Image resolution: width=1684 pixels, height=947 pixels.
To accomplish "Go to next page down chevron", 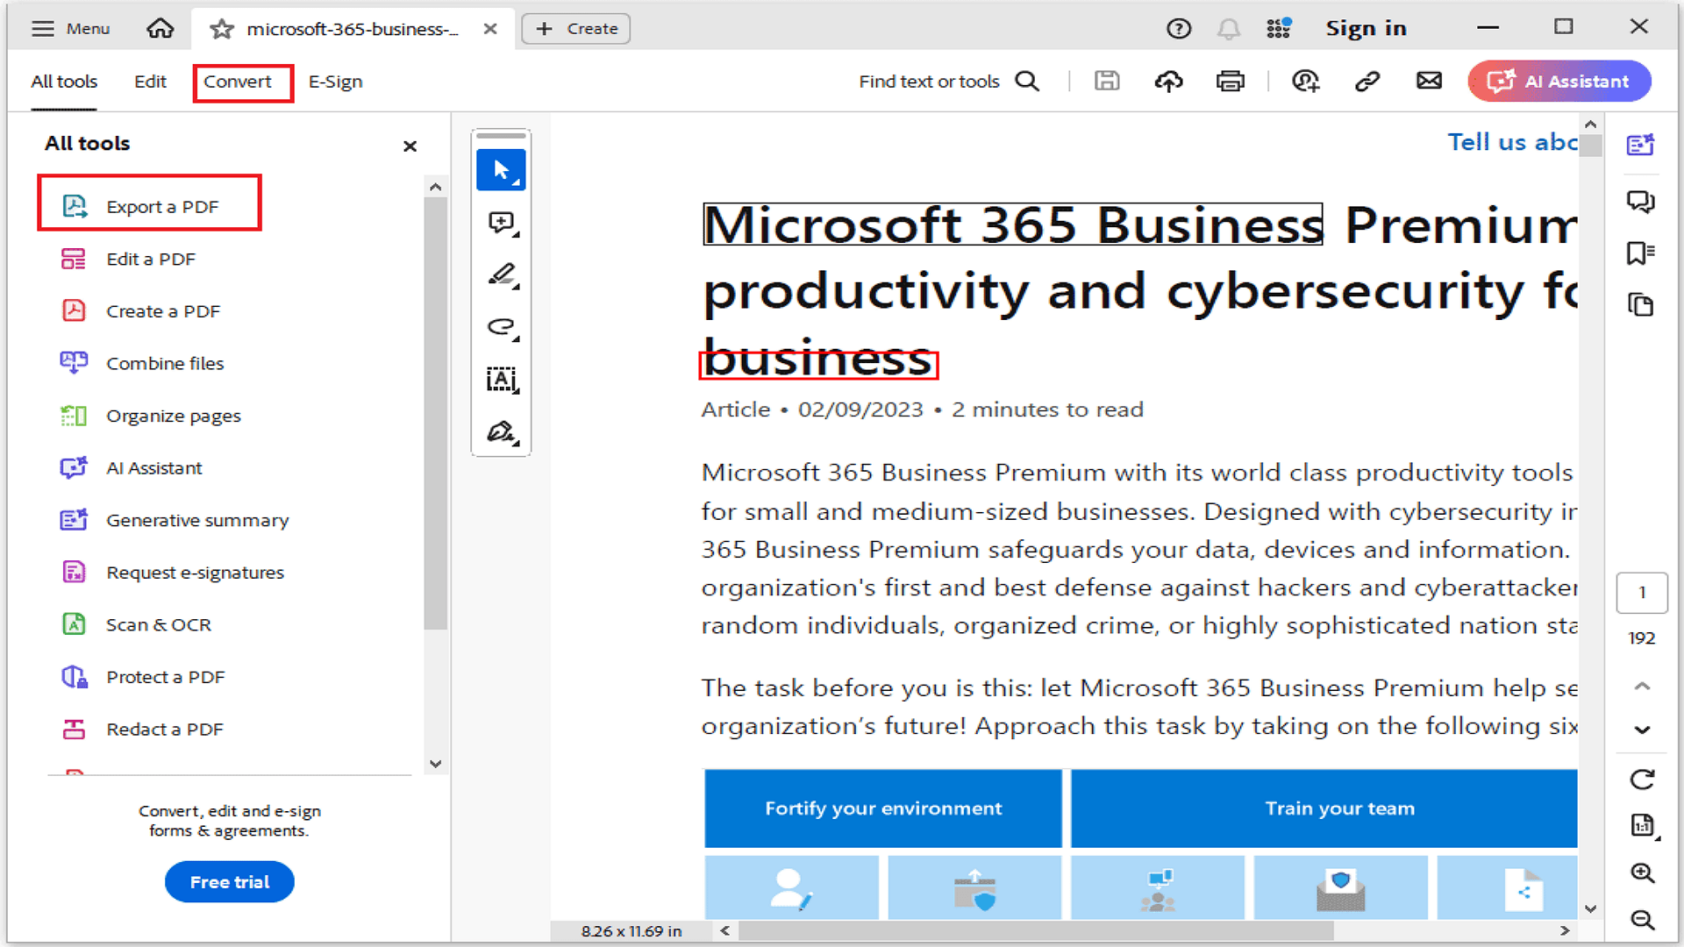I will coord(1643,730).
